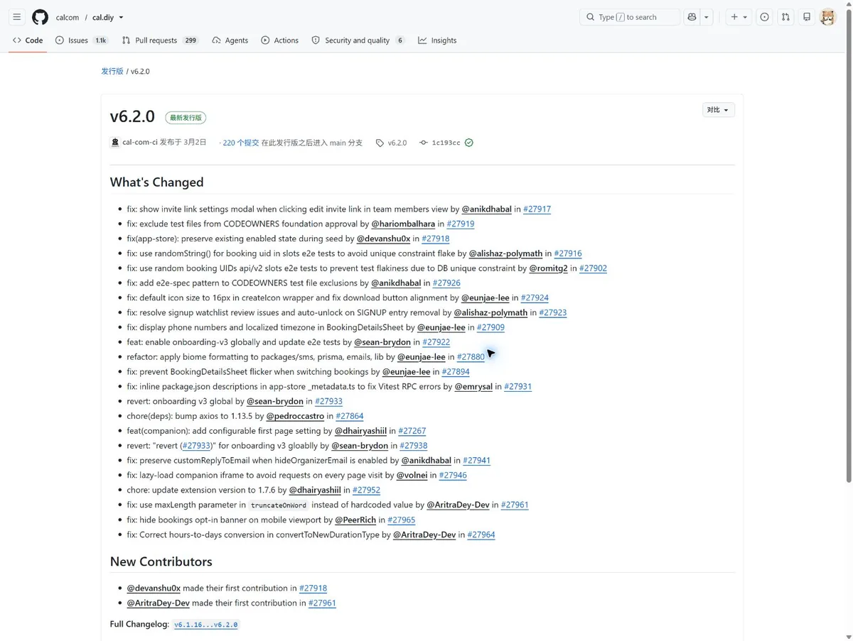The image size is (853, 641).
Task: Visit @hariombalhara profile
Action: pyautogui.click(x=403, y=224)
